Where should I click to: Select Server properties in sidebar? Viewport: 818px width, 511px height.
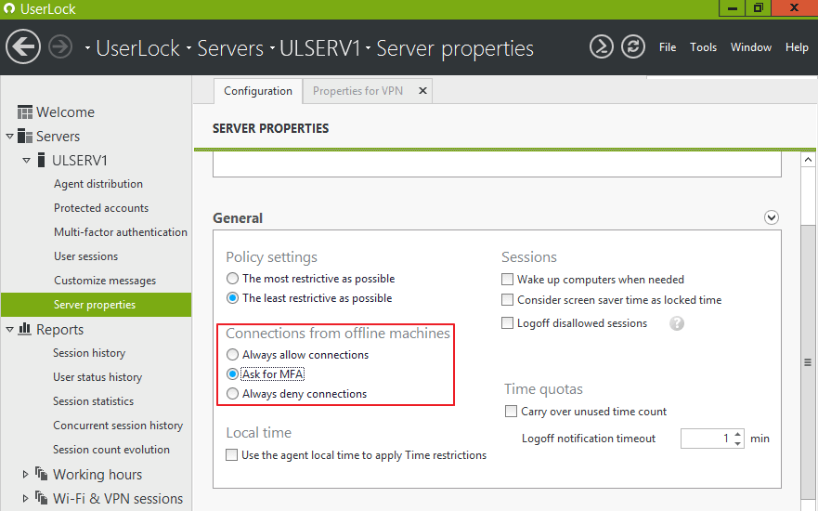click(96, 305)
